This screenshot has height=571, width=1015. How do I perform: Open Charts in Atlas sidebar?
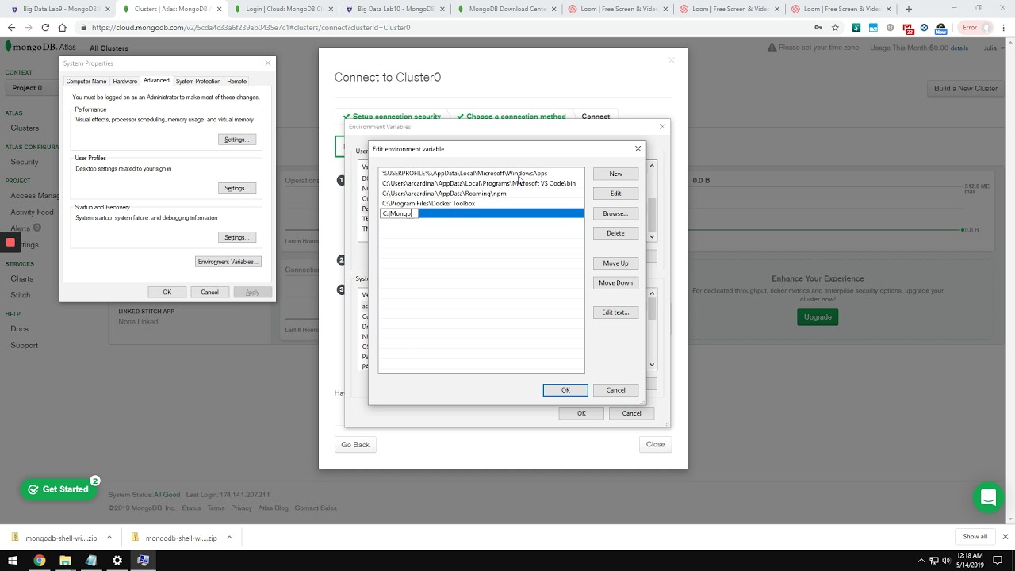coord(21,278)
